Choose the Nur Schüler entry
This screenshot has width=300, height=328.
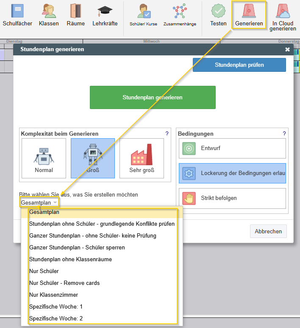click(x=102, y=271)
